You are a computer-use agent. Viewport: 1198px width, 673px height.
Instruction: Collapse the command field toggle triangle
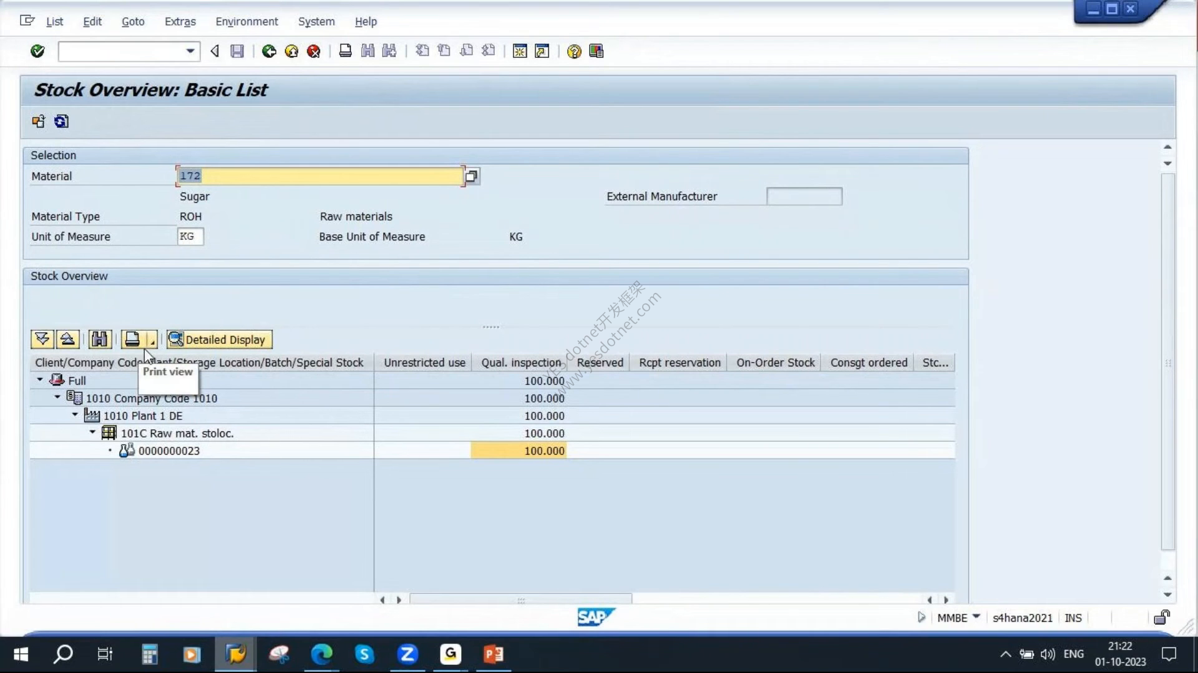pyautogui.click(x=215, y=51)
